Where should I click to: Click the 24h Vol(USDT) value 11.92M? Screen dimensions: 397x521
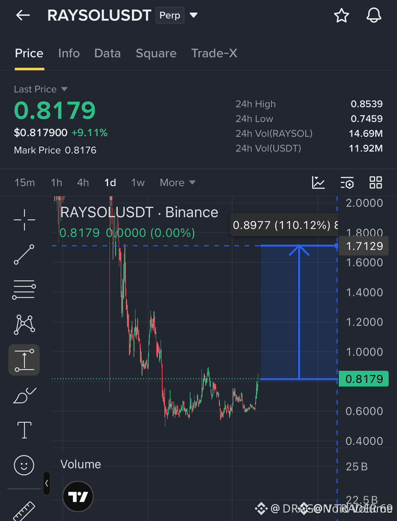coord(366,148)
